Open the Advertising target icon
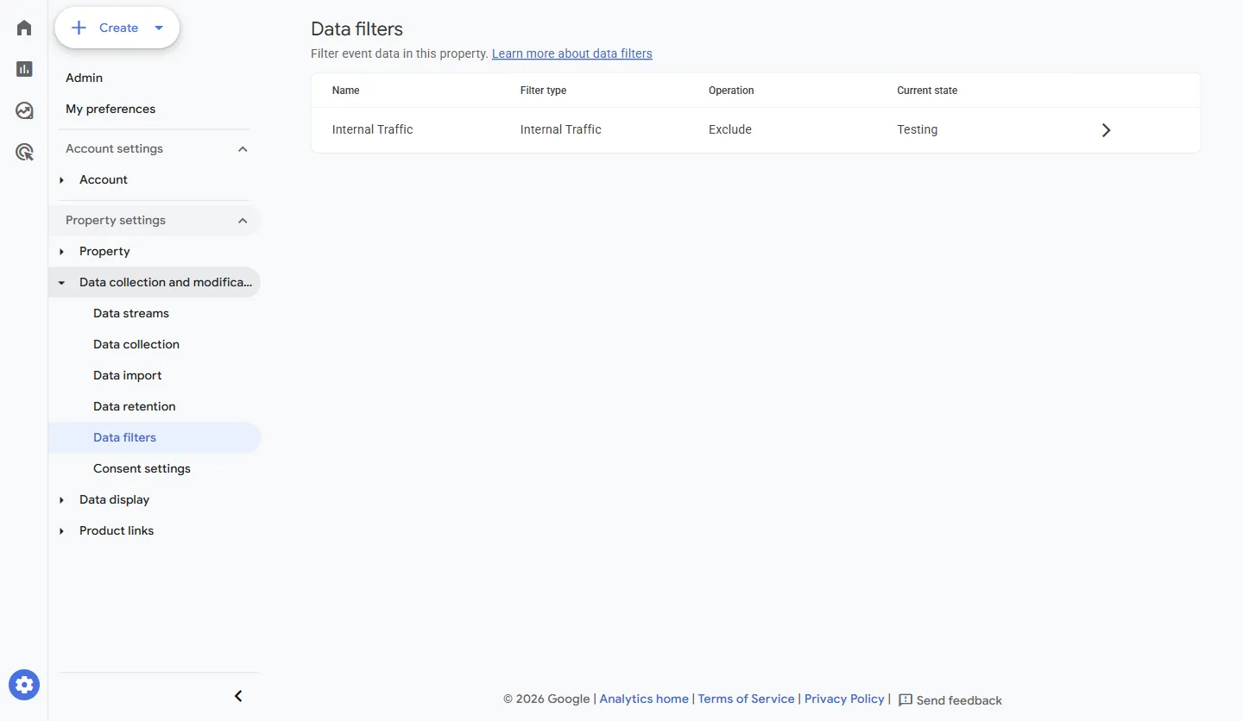 pos(24,153)
